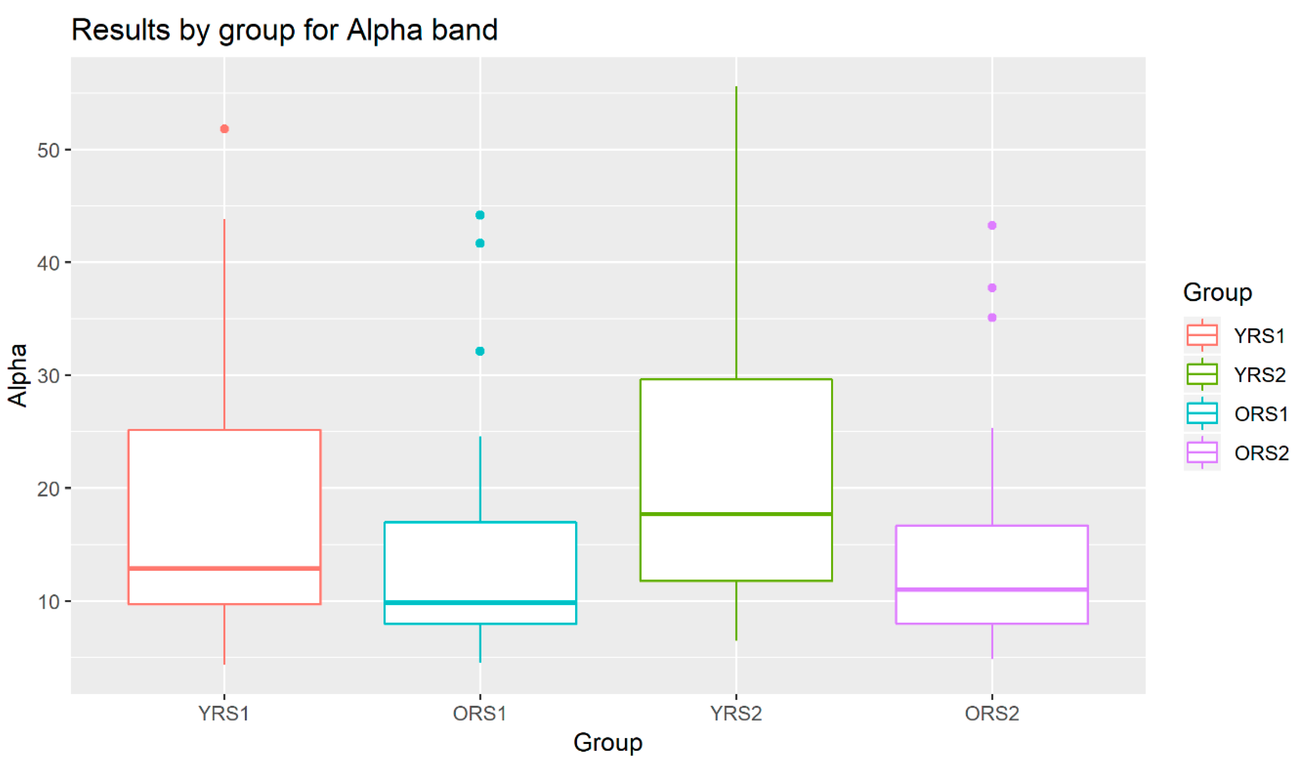Click the ORS1 teal legend key
This screenshot has width=1302, height=773.
click(1201, 413)
